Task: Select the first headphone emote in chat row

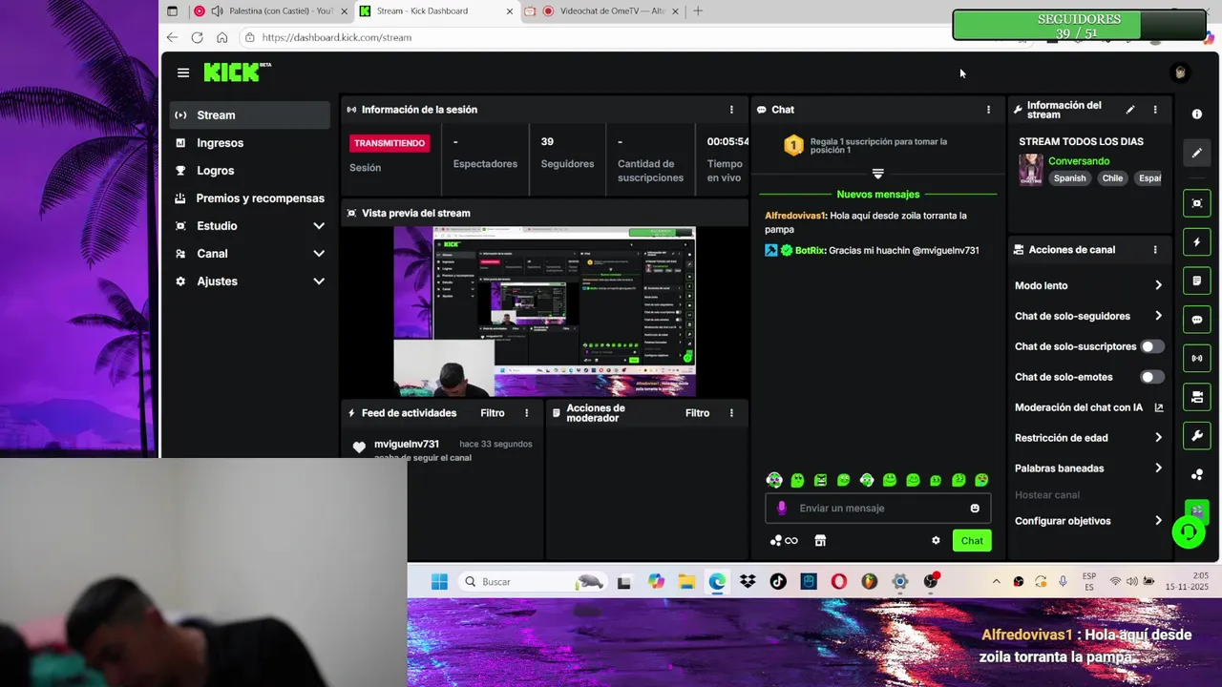Action: [x=774, y=480]
